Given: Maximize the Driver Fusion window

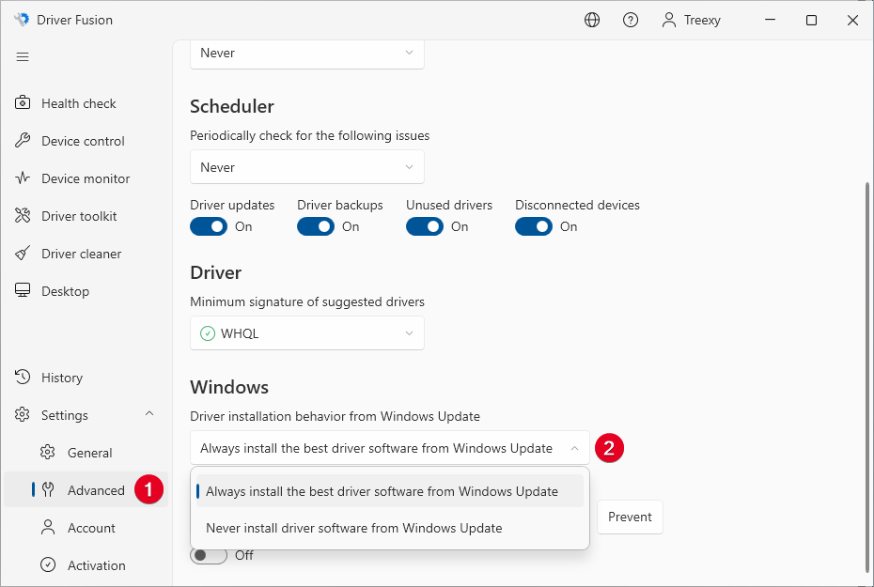Looking at the screenshot, I should pos(812,20).
